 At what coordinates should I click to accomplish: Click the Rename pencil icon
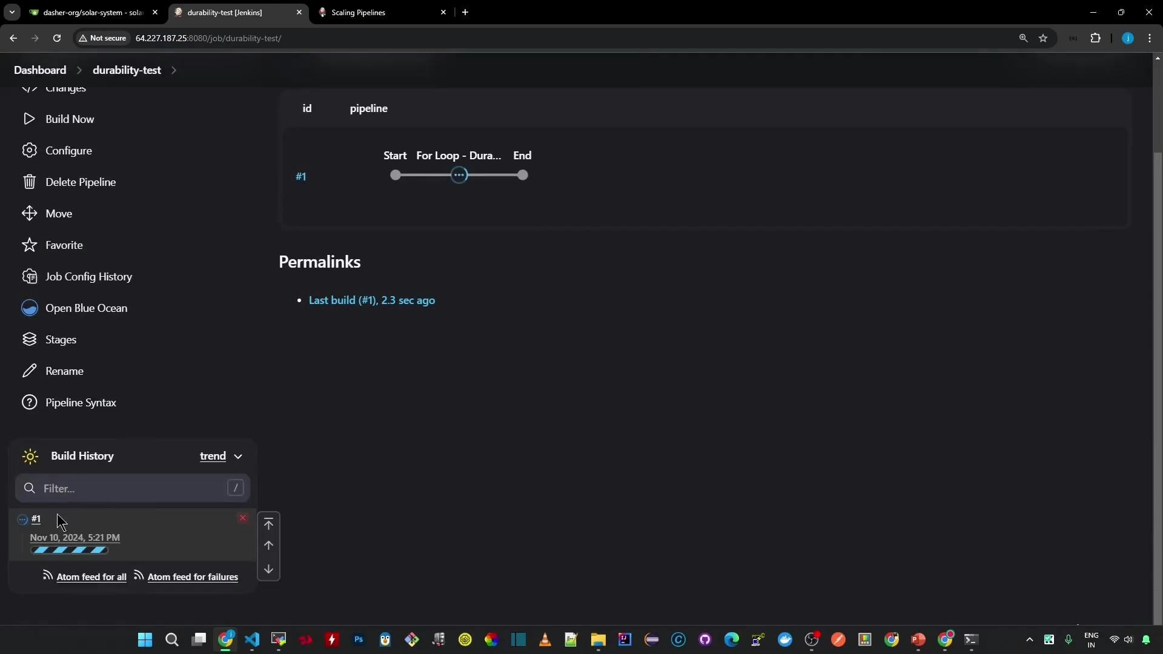coord(29,371)
